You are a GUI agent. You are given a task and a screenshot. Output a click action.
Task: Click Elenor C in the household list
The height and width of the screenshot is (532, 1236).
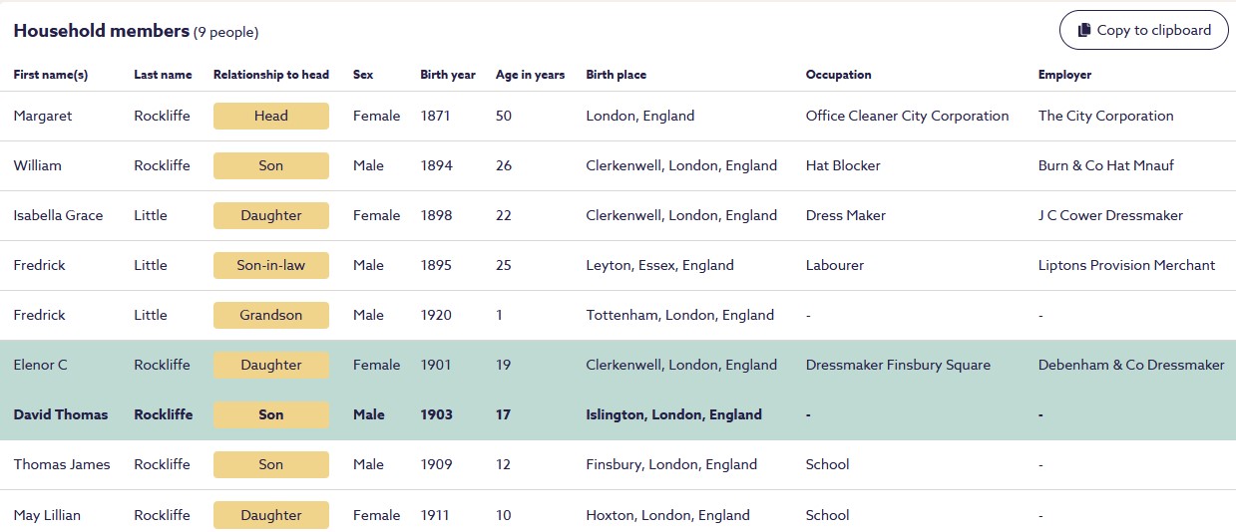point(41,365)
